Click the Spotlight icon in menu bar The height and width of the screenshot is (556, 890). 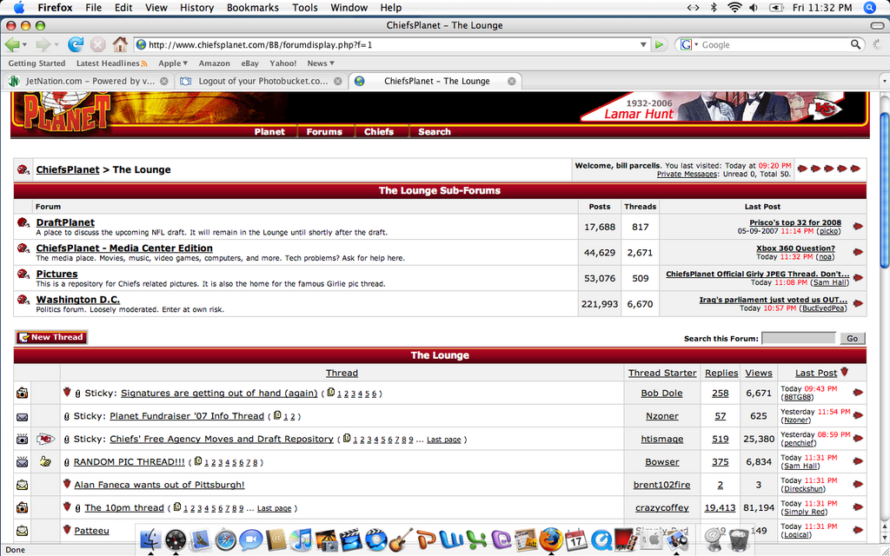click(x=869, y=7)
